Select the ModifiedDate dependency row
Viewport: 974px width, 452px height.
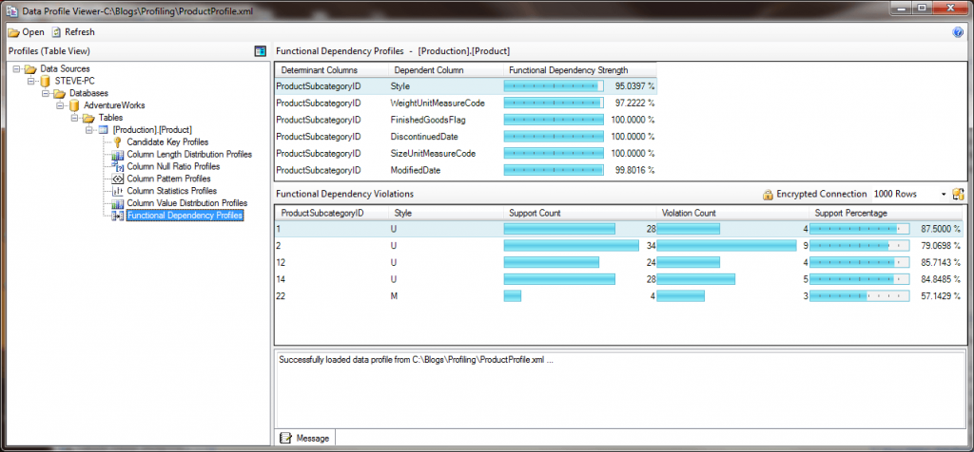[466, 170]
